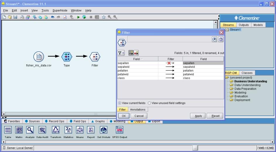Expand the unsaved project root folder
Image resolution: width=276 pixels, height=152 pixels.
(227, 77)
